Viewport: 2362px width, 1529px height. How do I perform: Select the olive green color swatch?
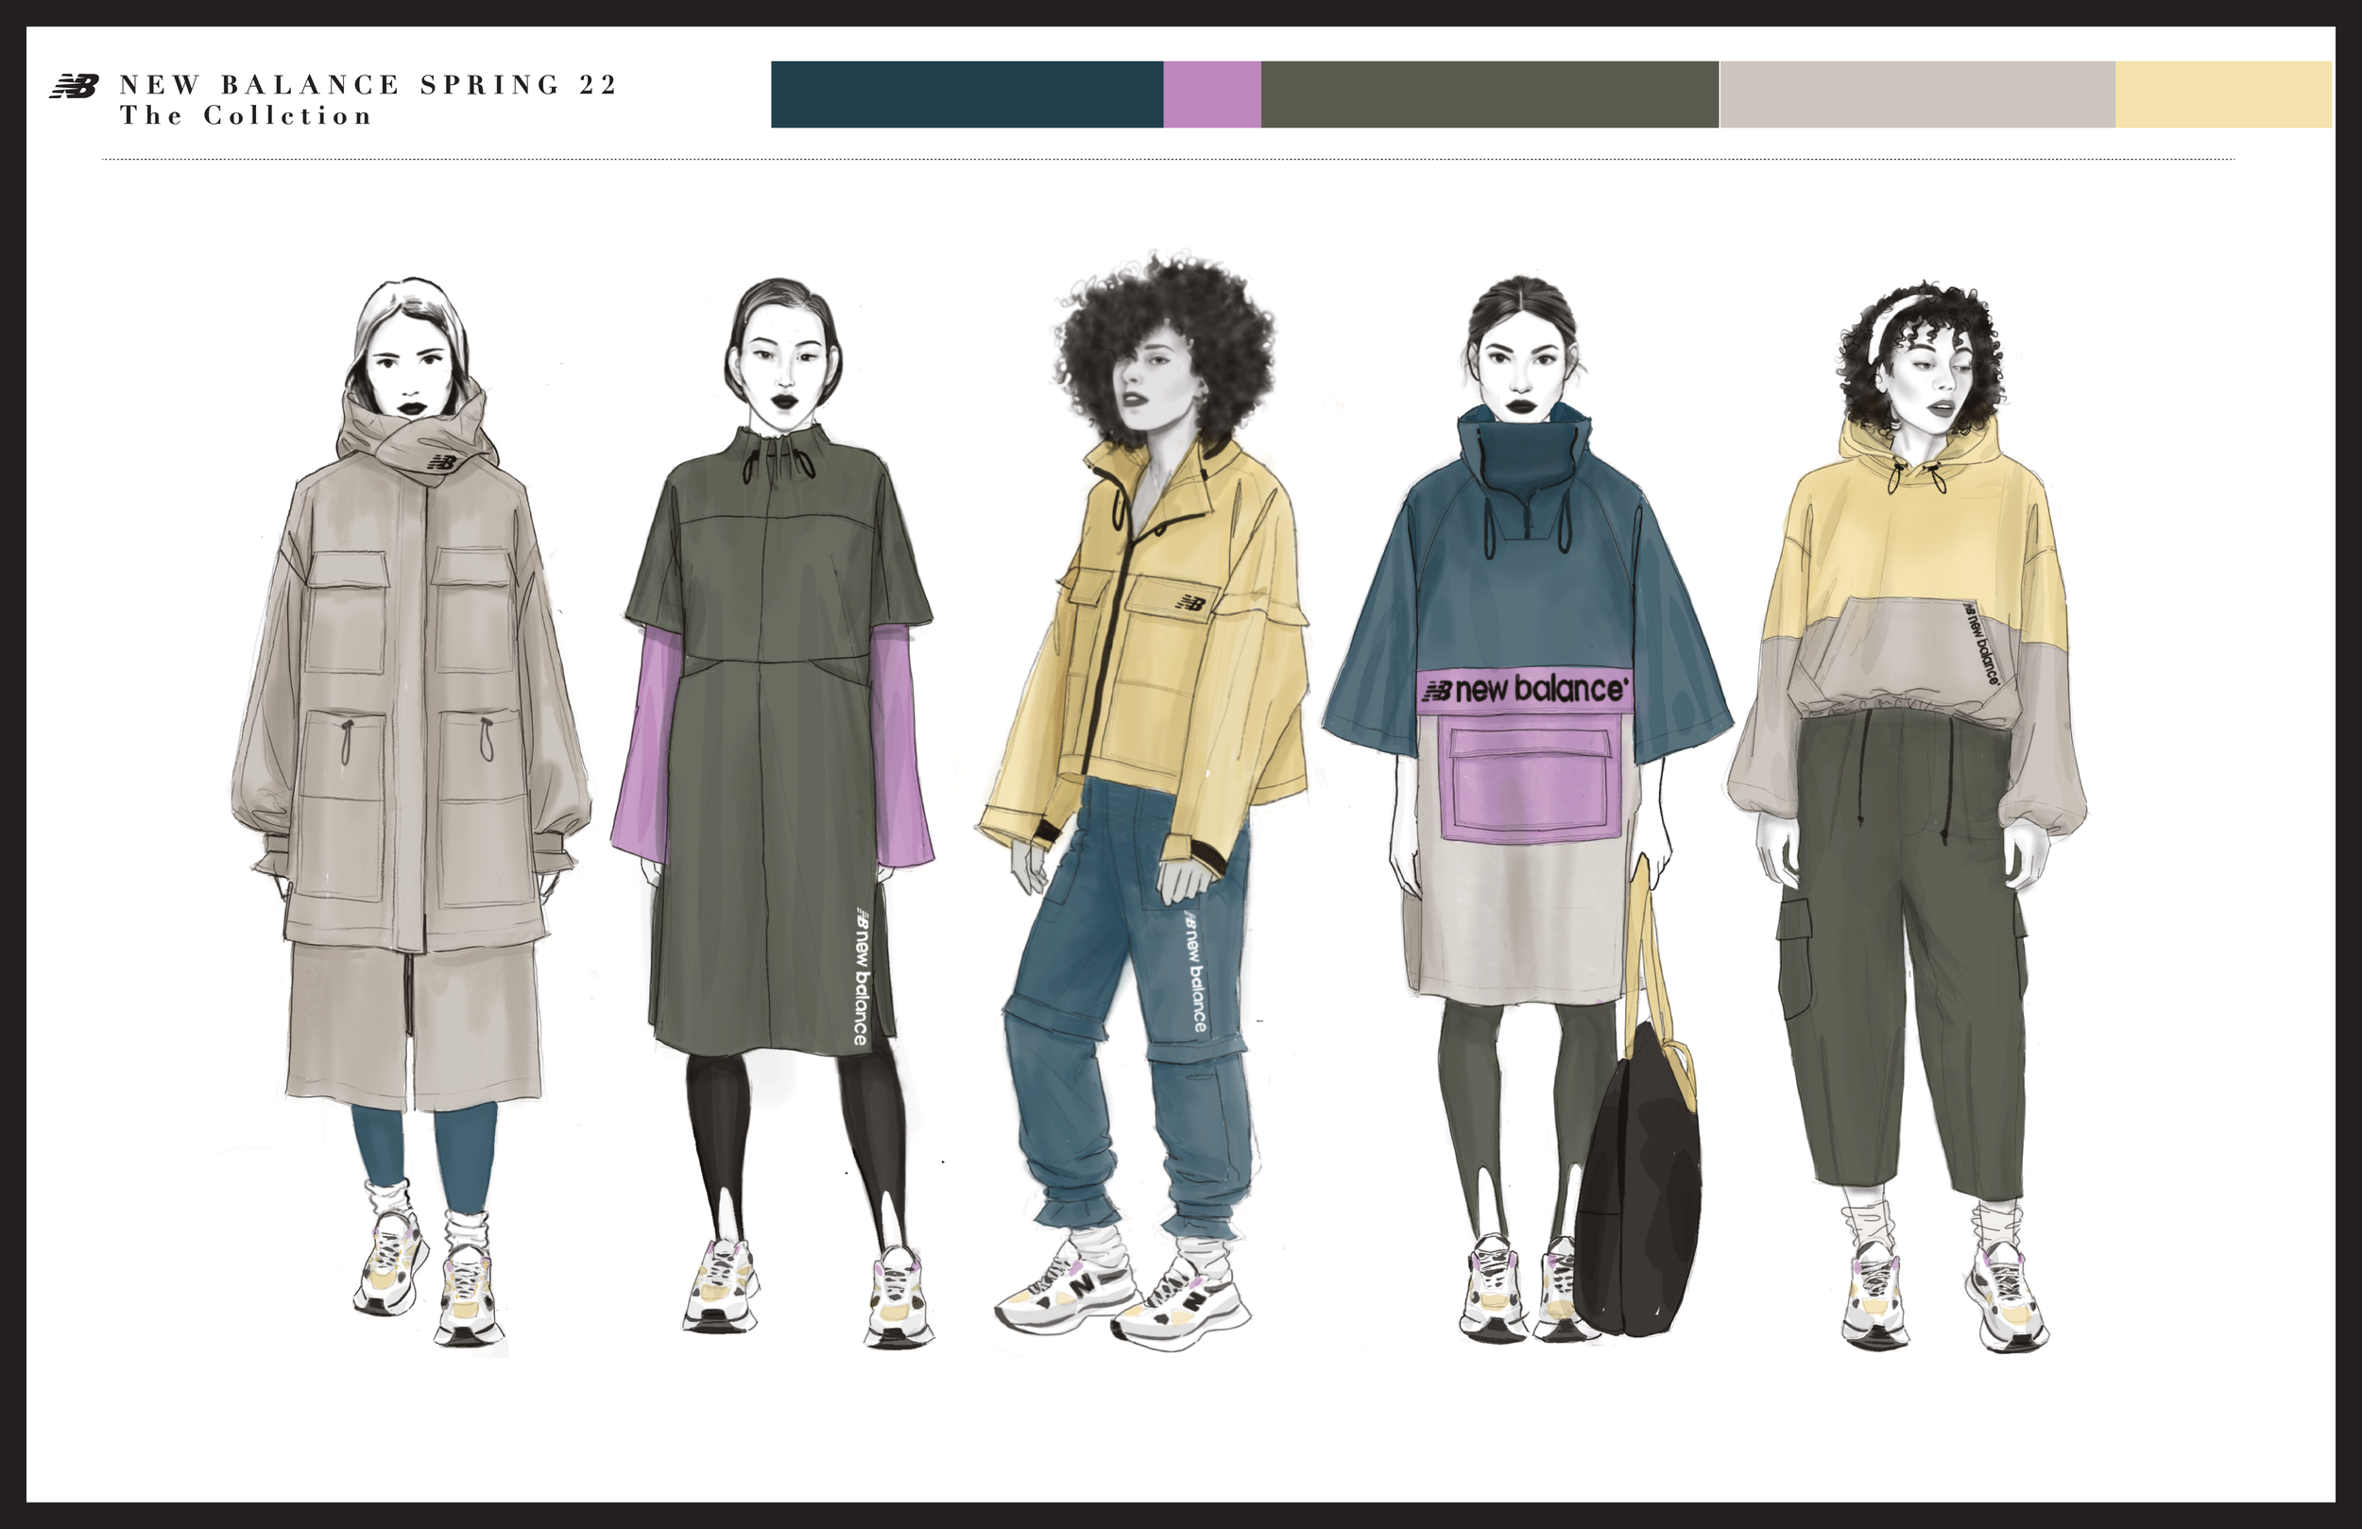[1489, 94]
